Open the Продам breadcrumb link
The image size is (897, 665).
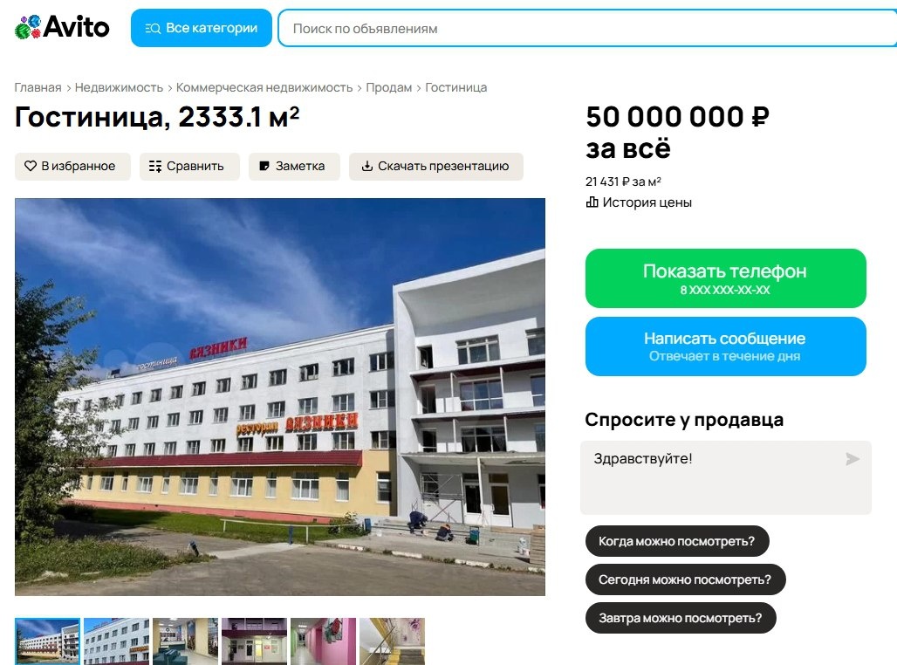pyautogui.click(x=389, y=87)
